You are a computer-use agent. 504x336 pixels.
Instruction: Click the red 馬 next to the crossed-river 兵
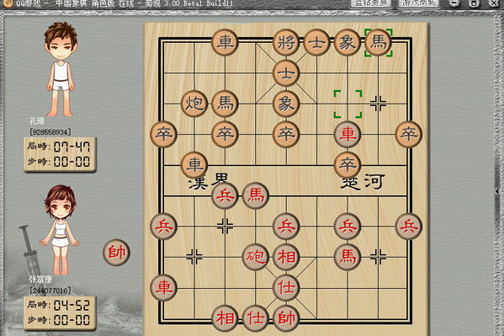[256, 195]
